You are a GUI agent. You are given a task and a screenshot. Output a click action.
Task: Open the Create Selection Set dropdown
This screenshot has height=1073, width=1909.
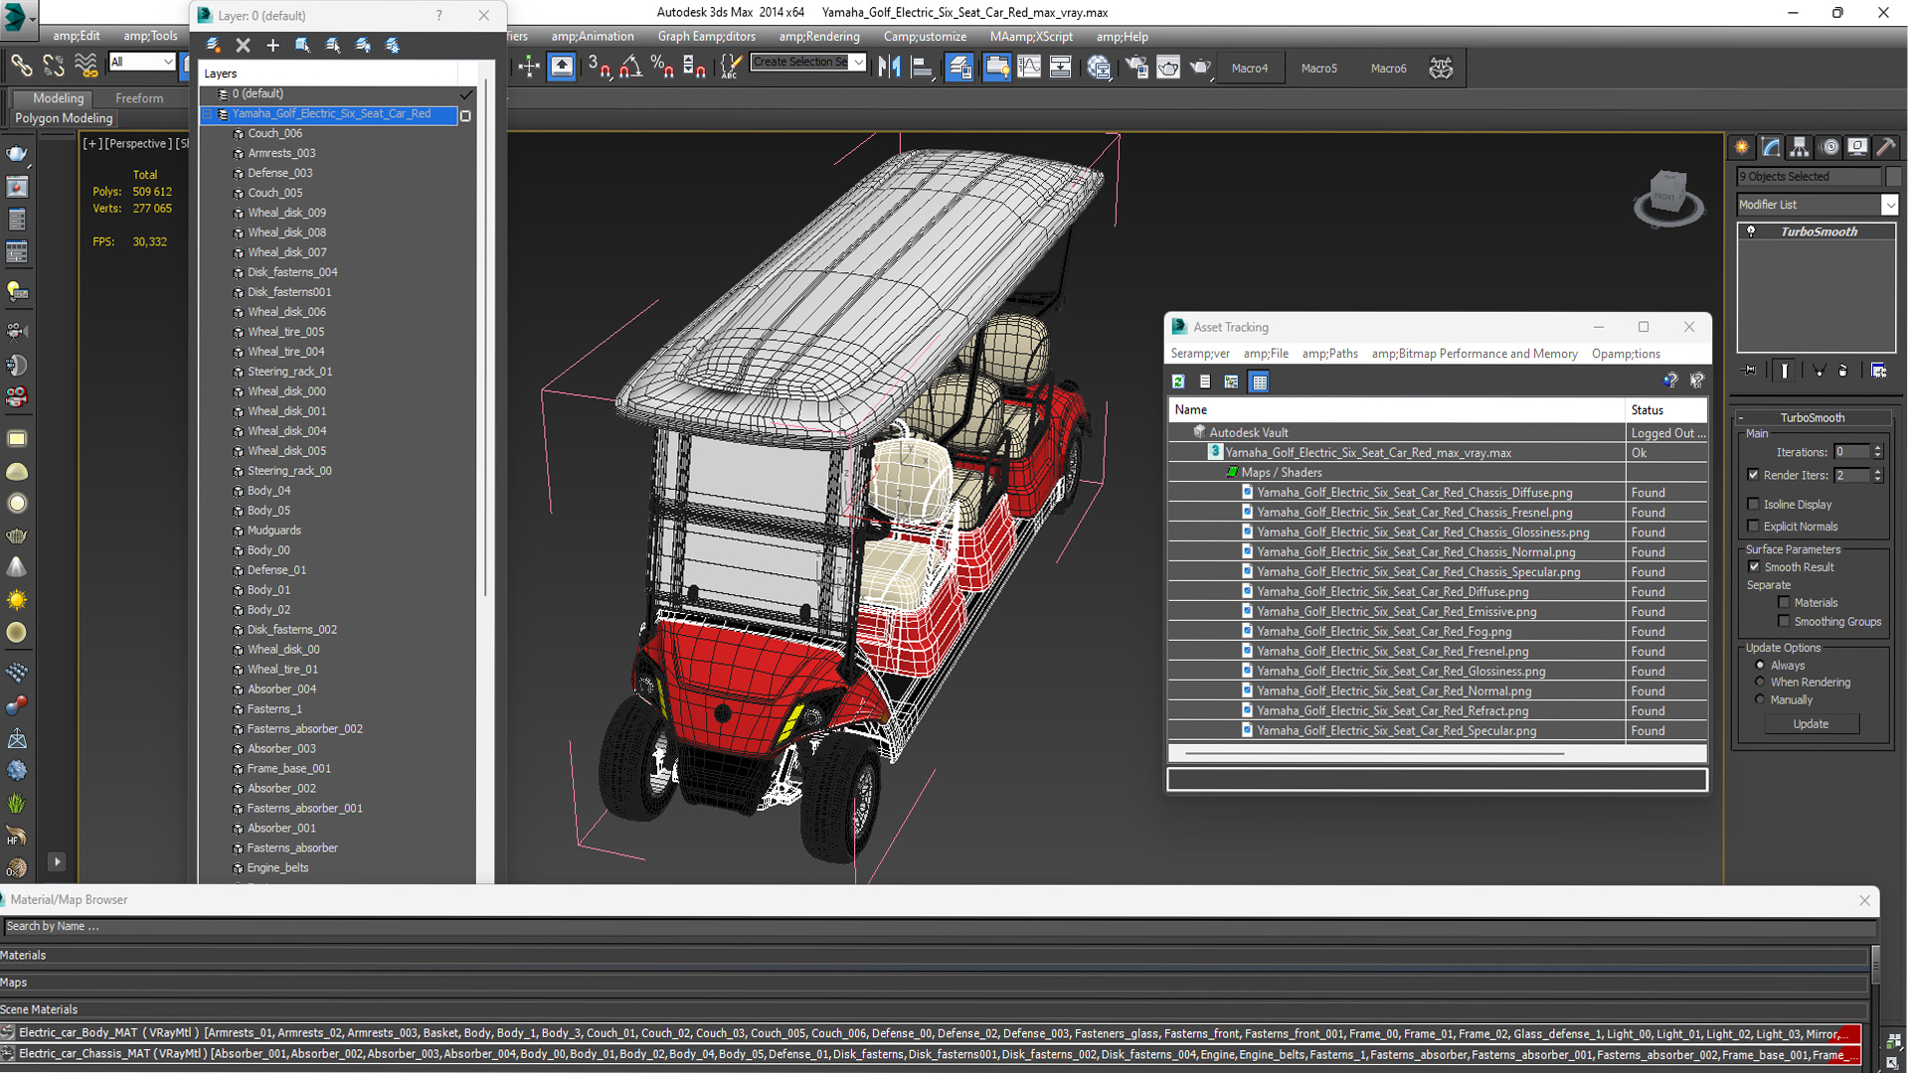tap(858, 62)
